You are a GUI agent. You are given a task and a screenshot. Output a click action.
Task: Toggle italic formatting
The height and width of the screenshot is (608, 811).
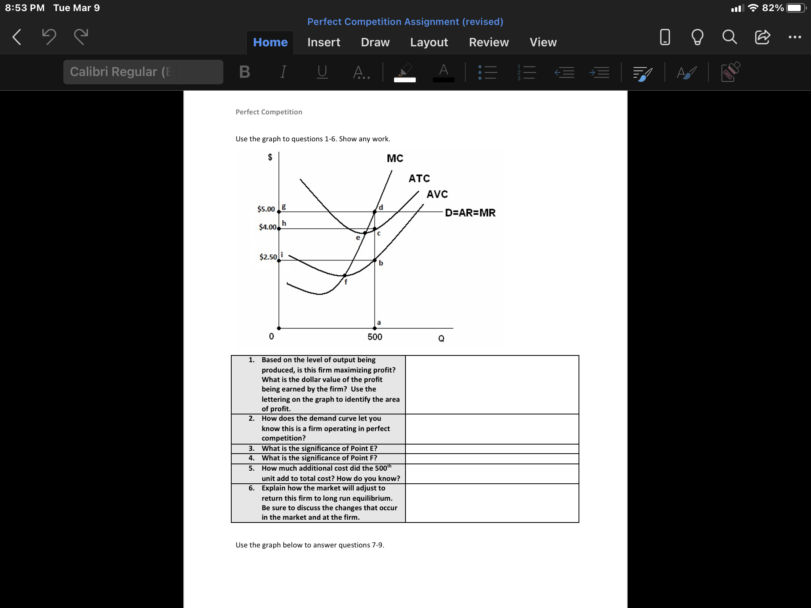click(x=282, y=72)
